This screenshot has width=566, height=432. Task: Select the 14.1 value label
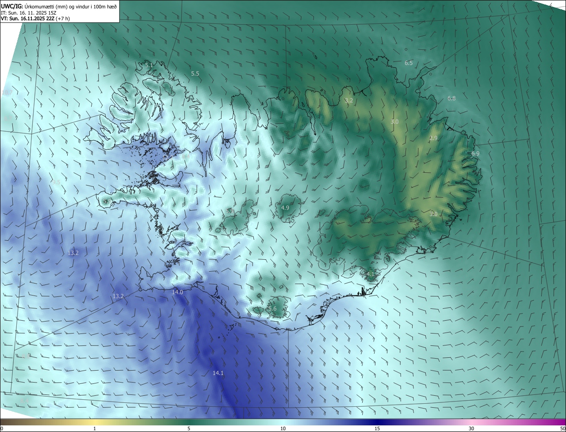218,373
